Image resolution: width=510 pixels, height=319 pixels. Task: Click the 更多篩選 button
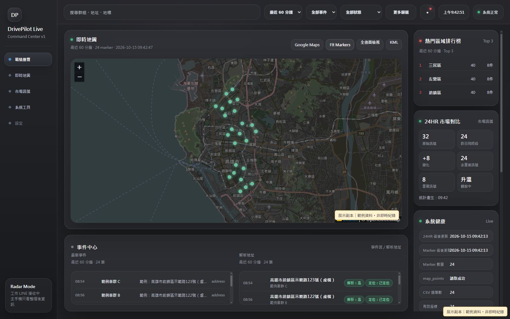click(401, 12)
